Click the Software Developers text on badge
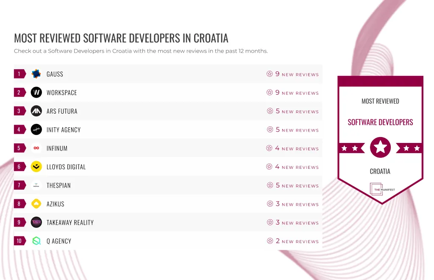The width and height of the screenshot is (434, 280). (380, 122)
